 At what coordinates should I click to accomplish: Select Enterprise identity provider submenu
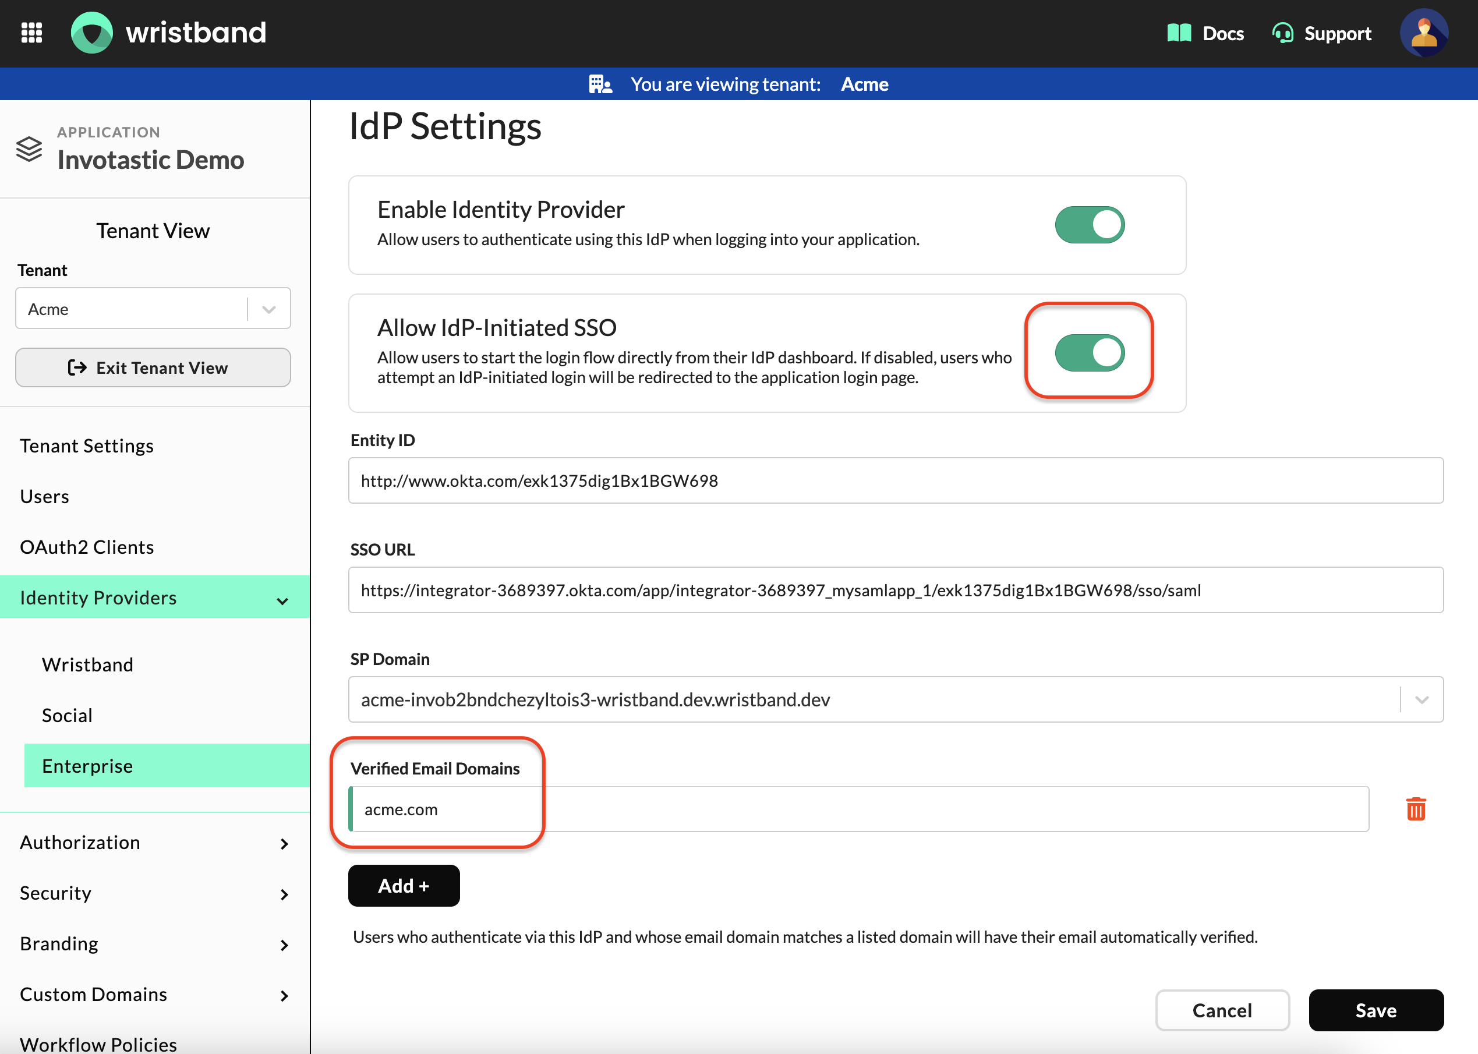tap(167, 766)
